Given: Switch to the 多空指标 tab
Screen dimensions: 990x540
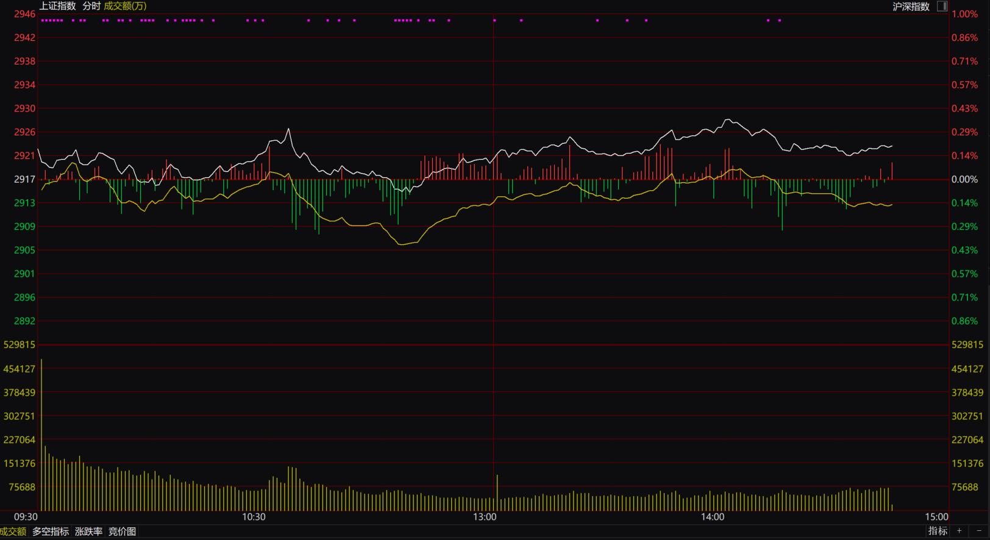Looking at the screenshot, I should (x=51, y=531).
